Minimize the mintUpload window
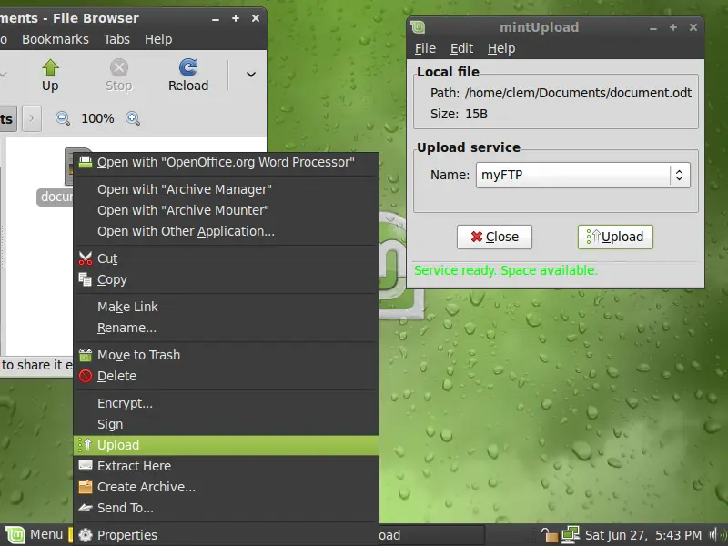728x546 pixels. (652, 28)
